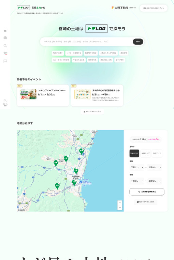Click the 景色の良い土地 quick tag

coord(106,60)
